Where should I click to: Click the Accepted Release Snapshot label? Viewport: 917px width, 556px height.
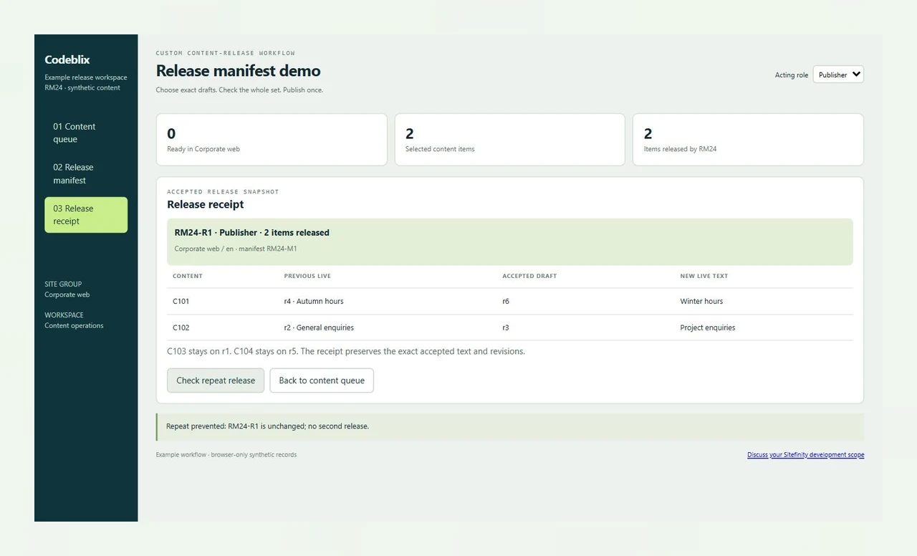pyautogui.click(x=223, y=192)
